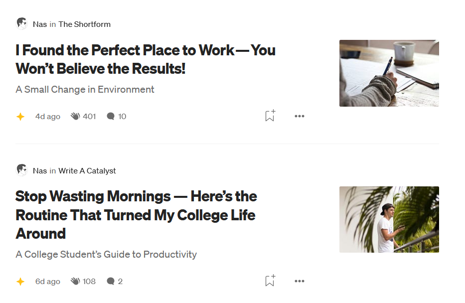Open the more options menu on the first story

coord(299,116)
